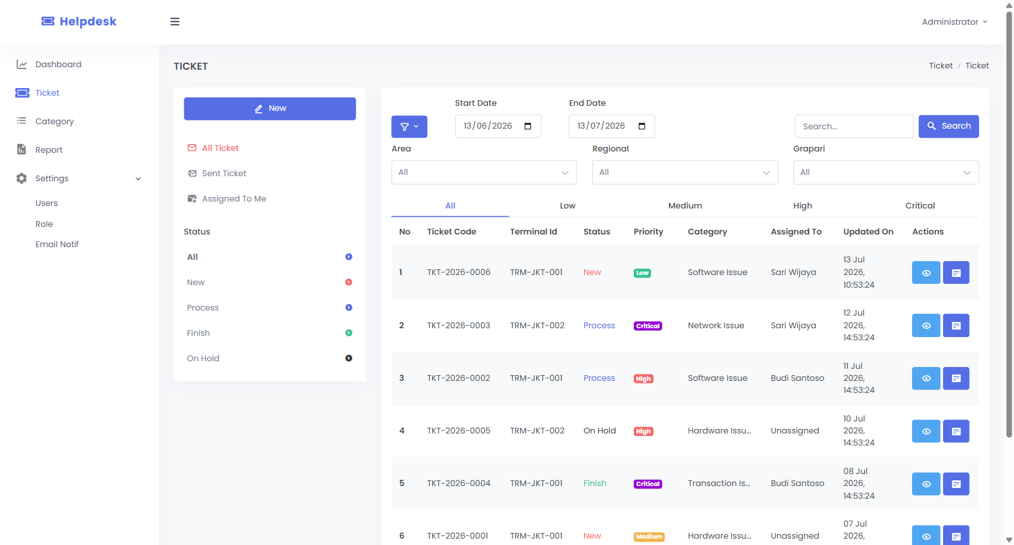The height and width of the screenshot is (545, 1014).
Task: Open the Area dropdown
Action: [x=484, y=172]
